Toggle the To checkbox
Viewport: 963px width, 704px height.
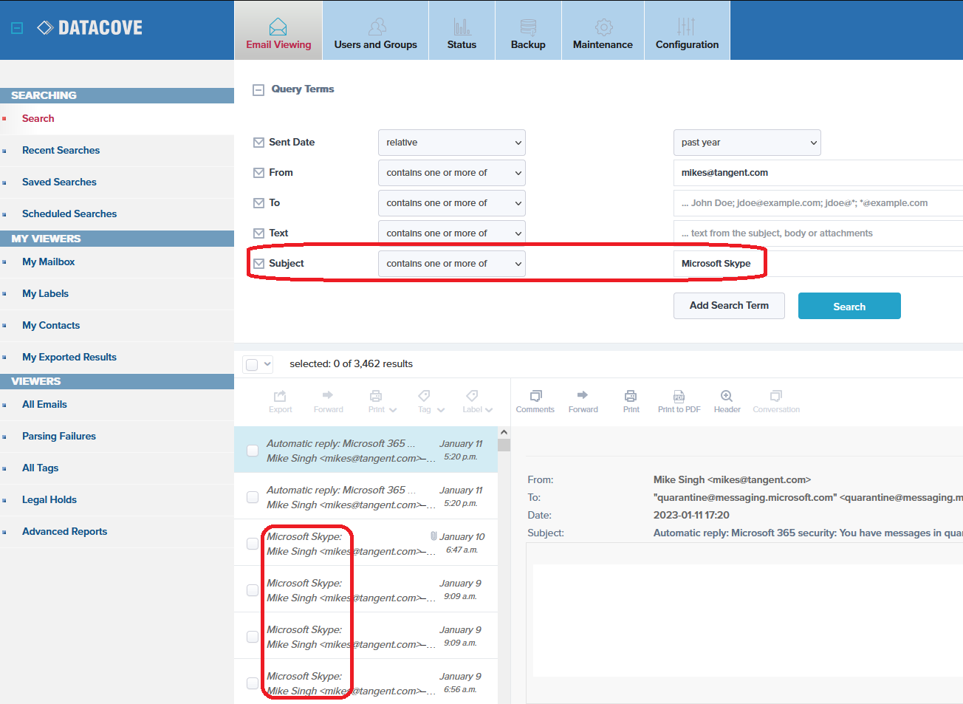coord(258,203)
